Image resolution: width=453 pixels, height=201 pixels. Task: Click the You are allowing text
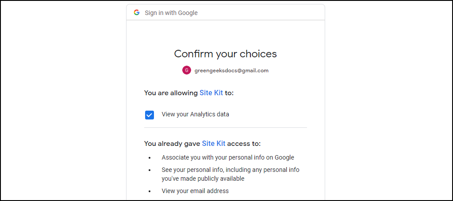click(171, 93)
